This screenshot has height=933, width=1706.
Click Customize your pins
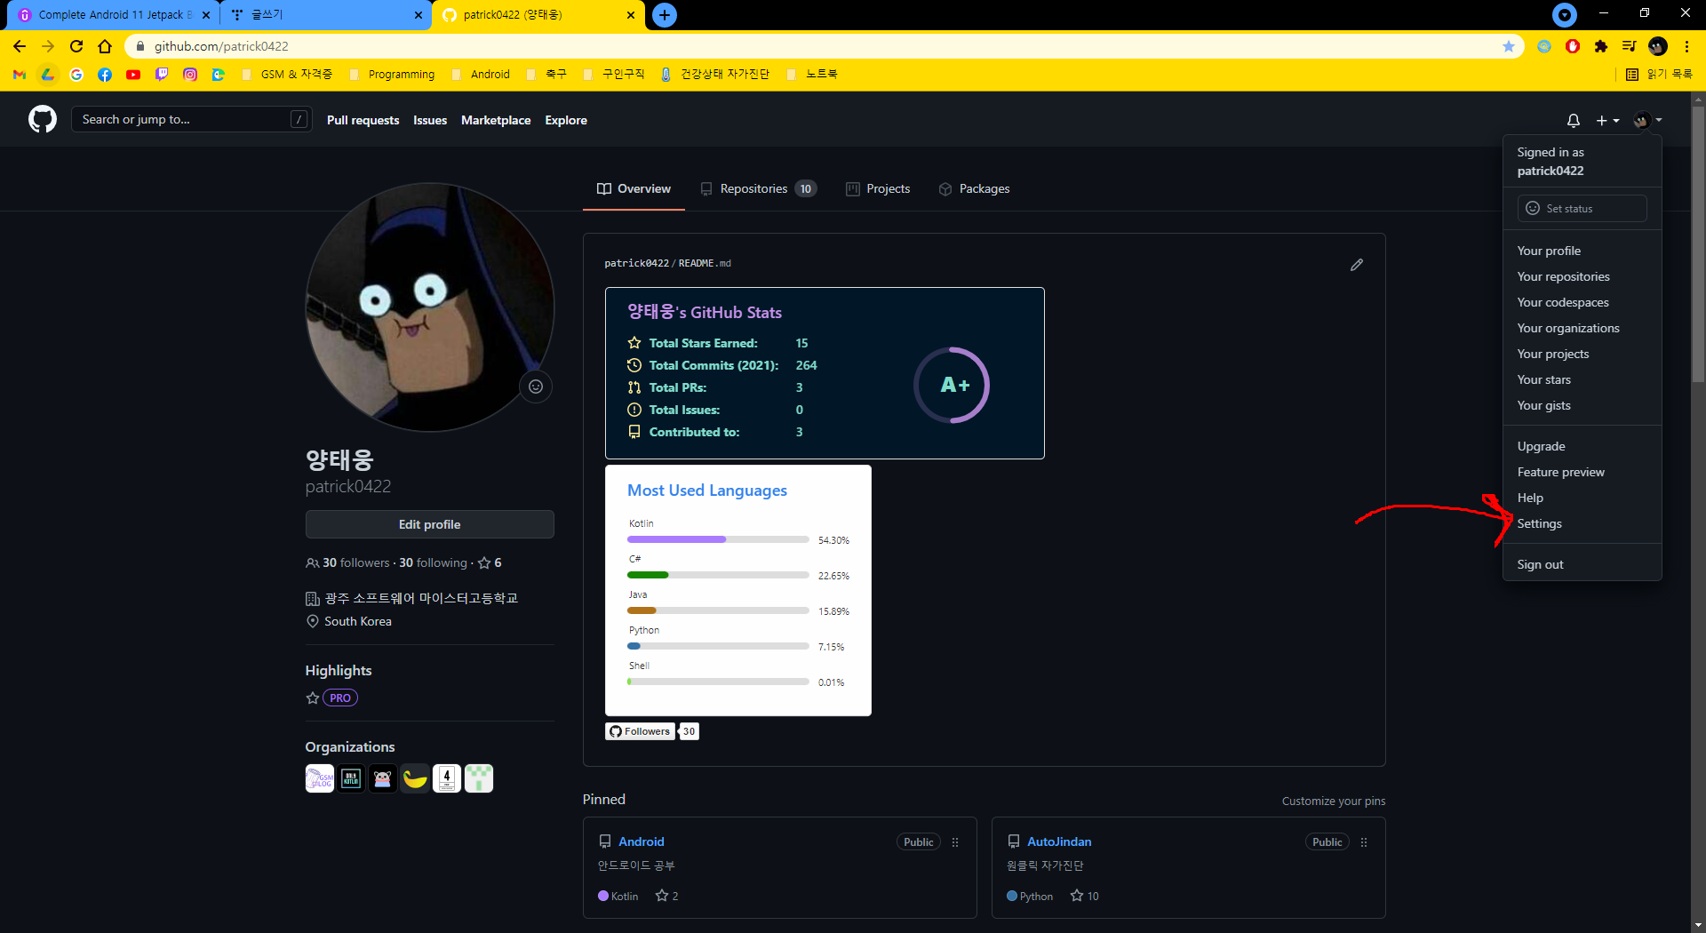pyautogui.click(x=1333, y=801)
